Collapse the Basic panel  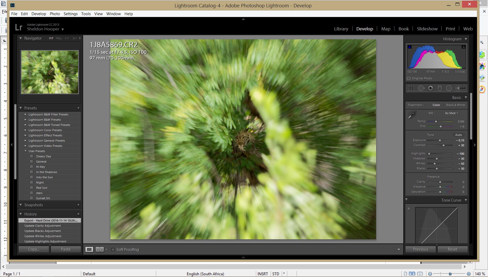[466, 97]
